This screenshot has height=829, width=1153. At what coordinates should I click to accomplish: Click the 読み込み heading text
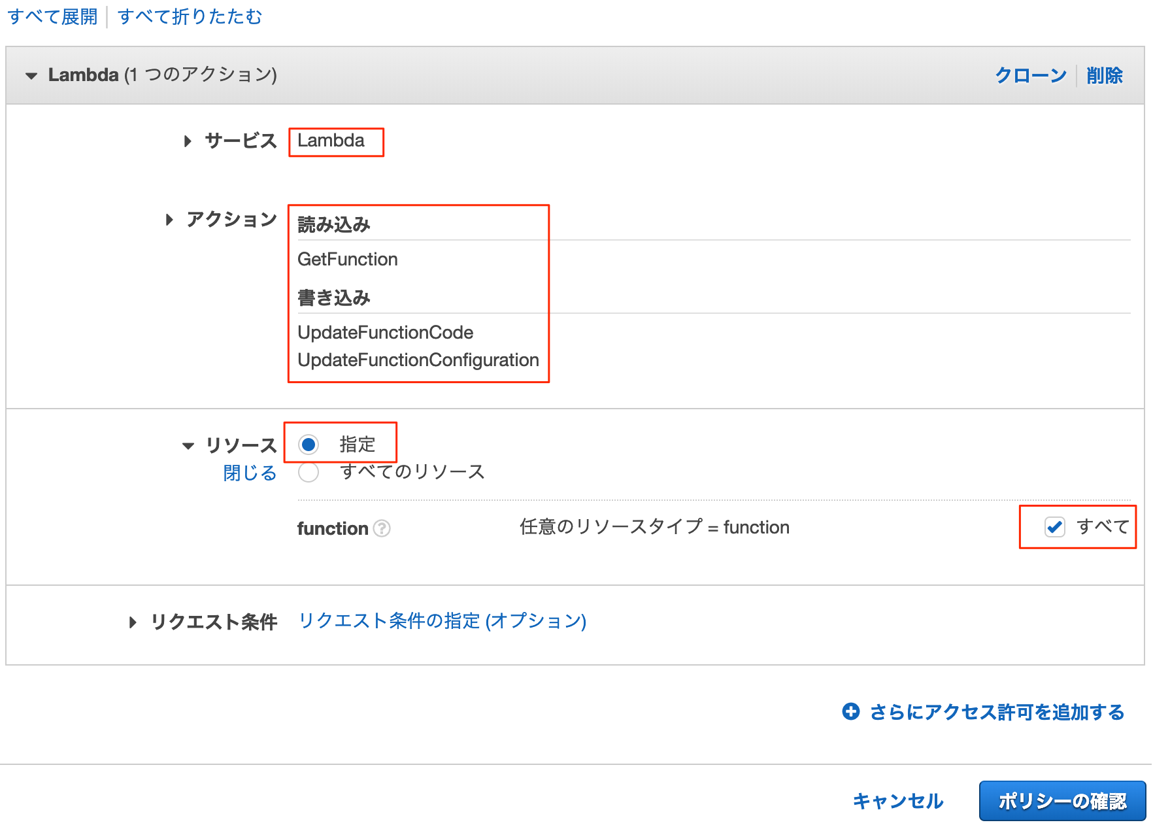(334, 225)
